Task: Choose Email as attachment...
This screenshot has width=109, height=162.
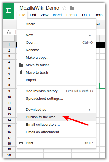Action: point(57,132)
